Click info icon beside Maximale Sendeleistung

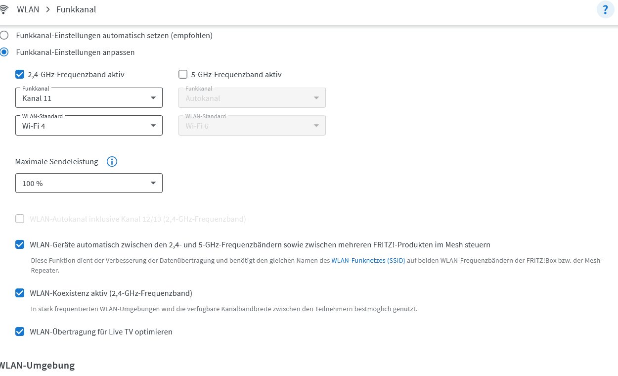(x=112, y=162)
